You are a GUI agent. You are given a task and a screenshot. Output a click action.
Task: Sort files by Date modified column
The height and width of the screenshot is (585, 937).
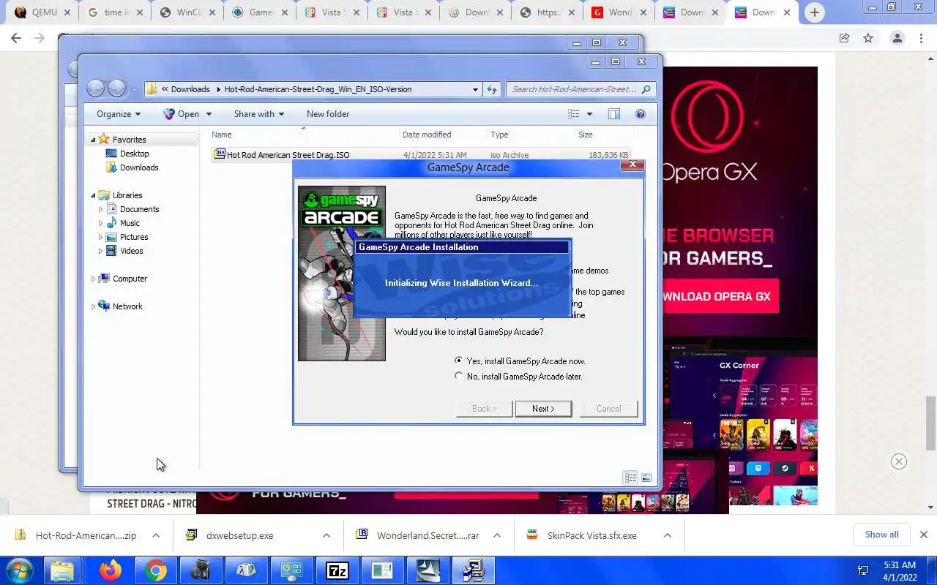pos(427,135)
